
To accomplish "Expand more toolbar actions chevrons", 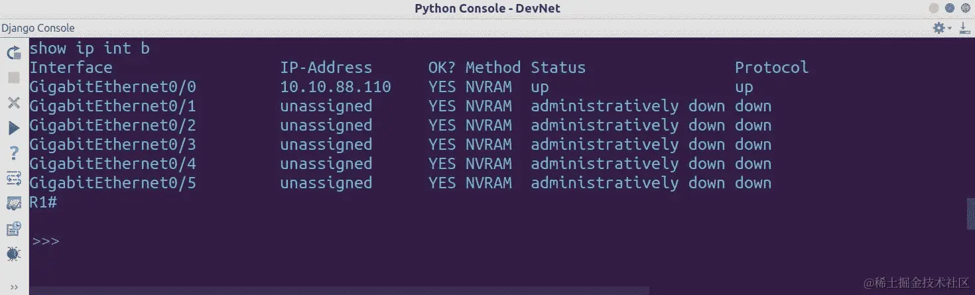I will 13,286.
